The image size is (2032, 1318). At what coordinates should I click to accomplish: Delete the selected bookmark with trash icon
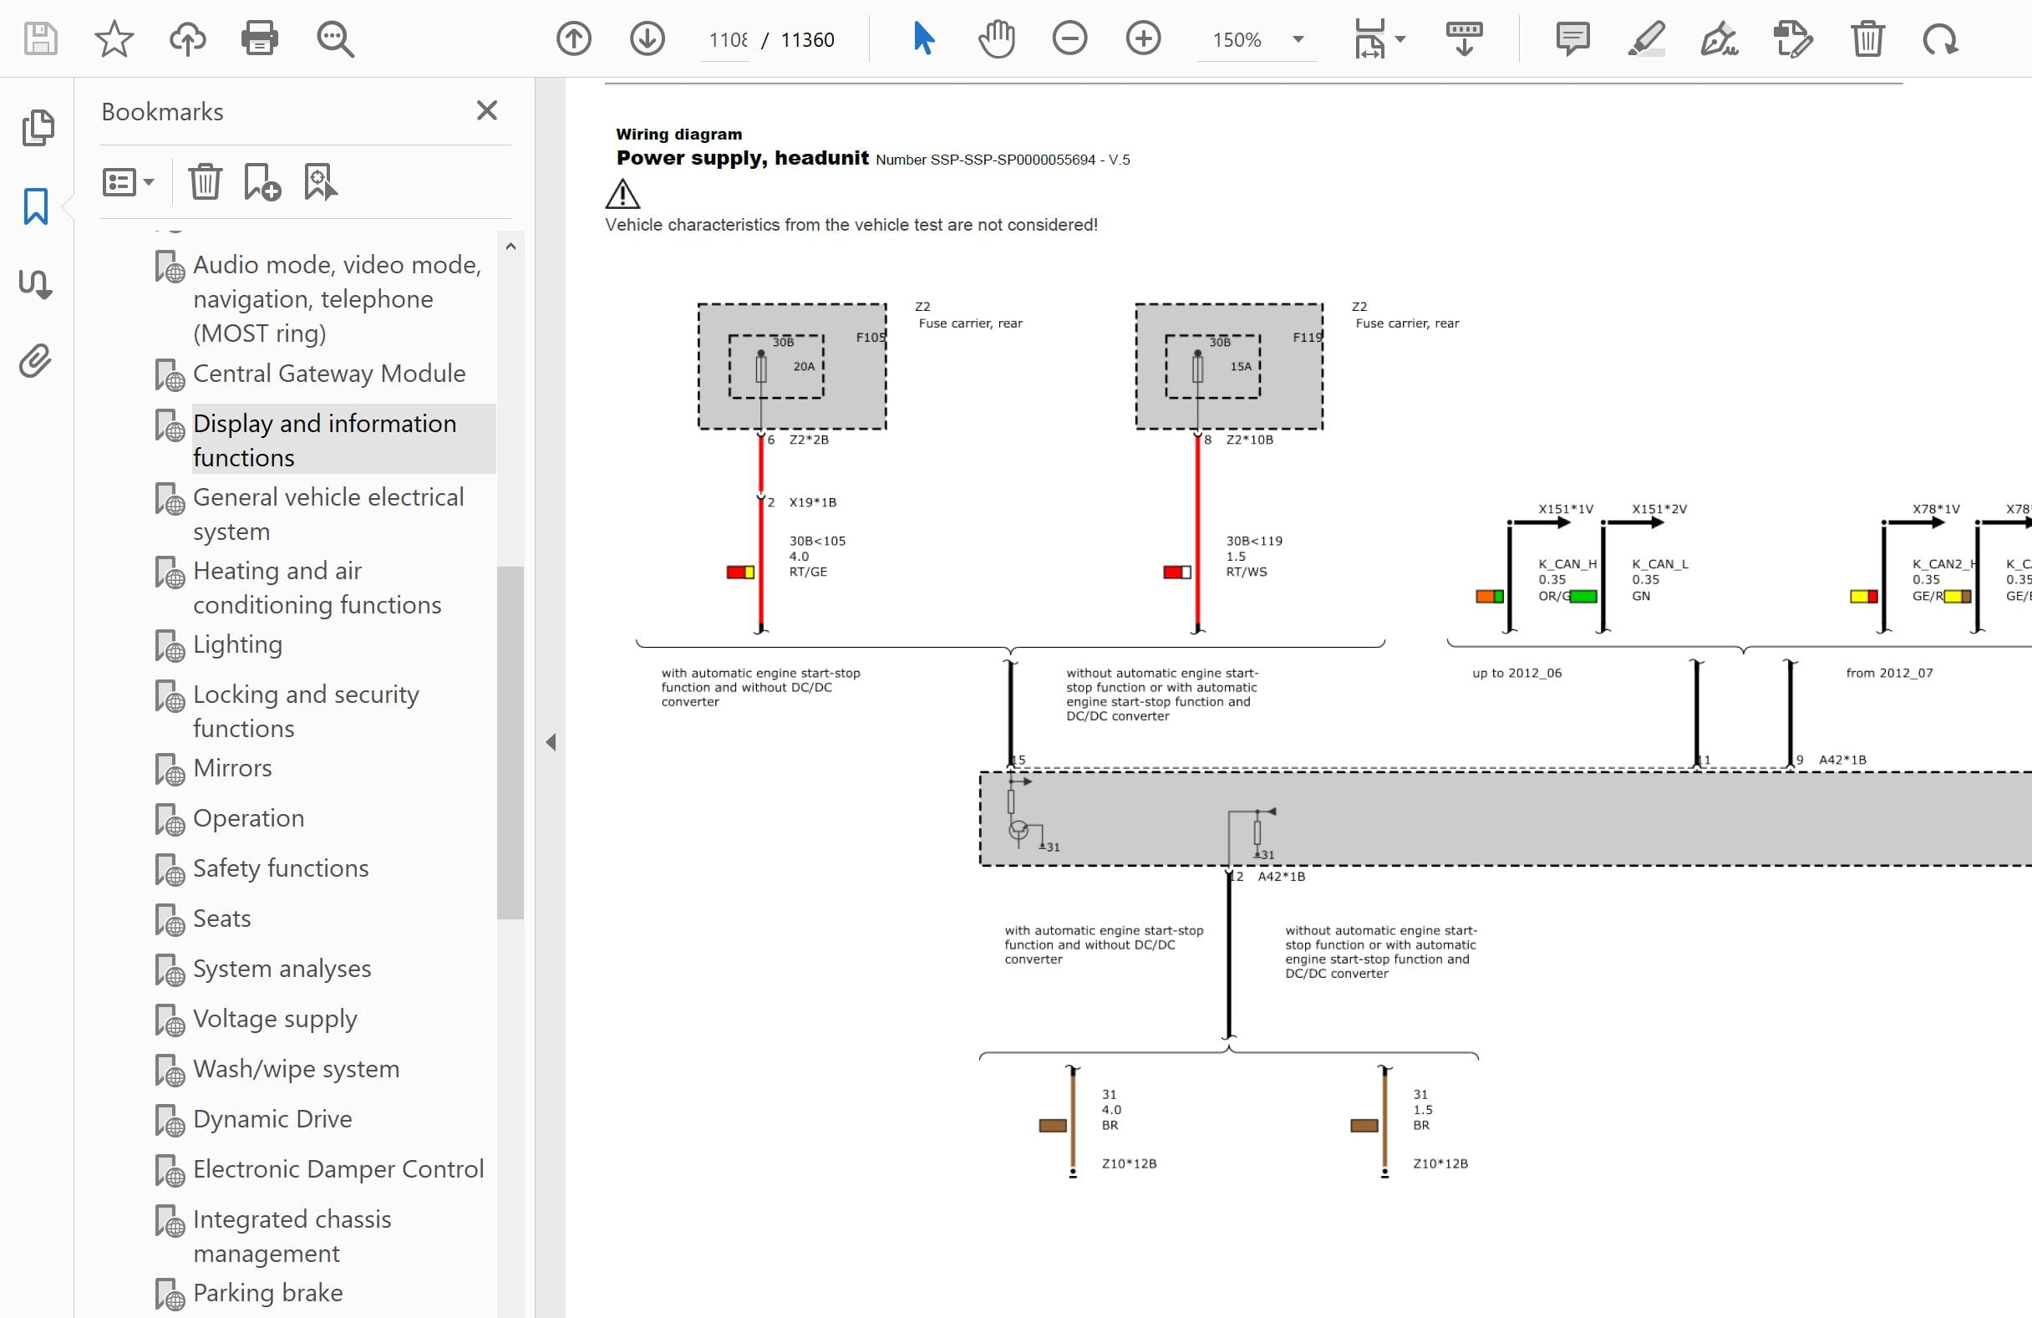pos(205,182)
